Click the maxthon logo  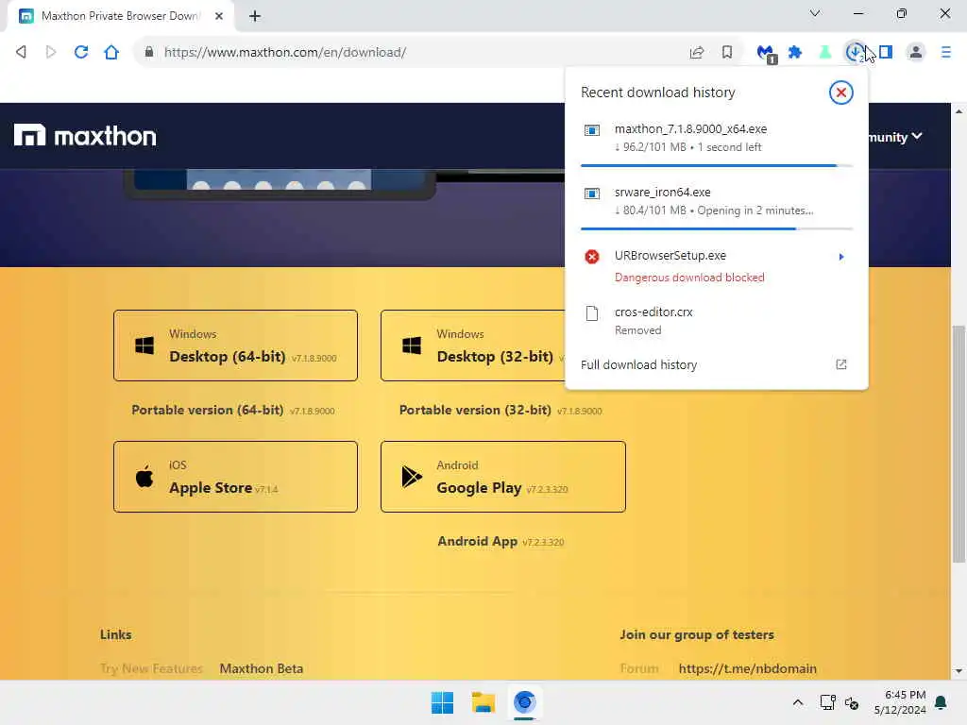click(85, 136)
